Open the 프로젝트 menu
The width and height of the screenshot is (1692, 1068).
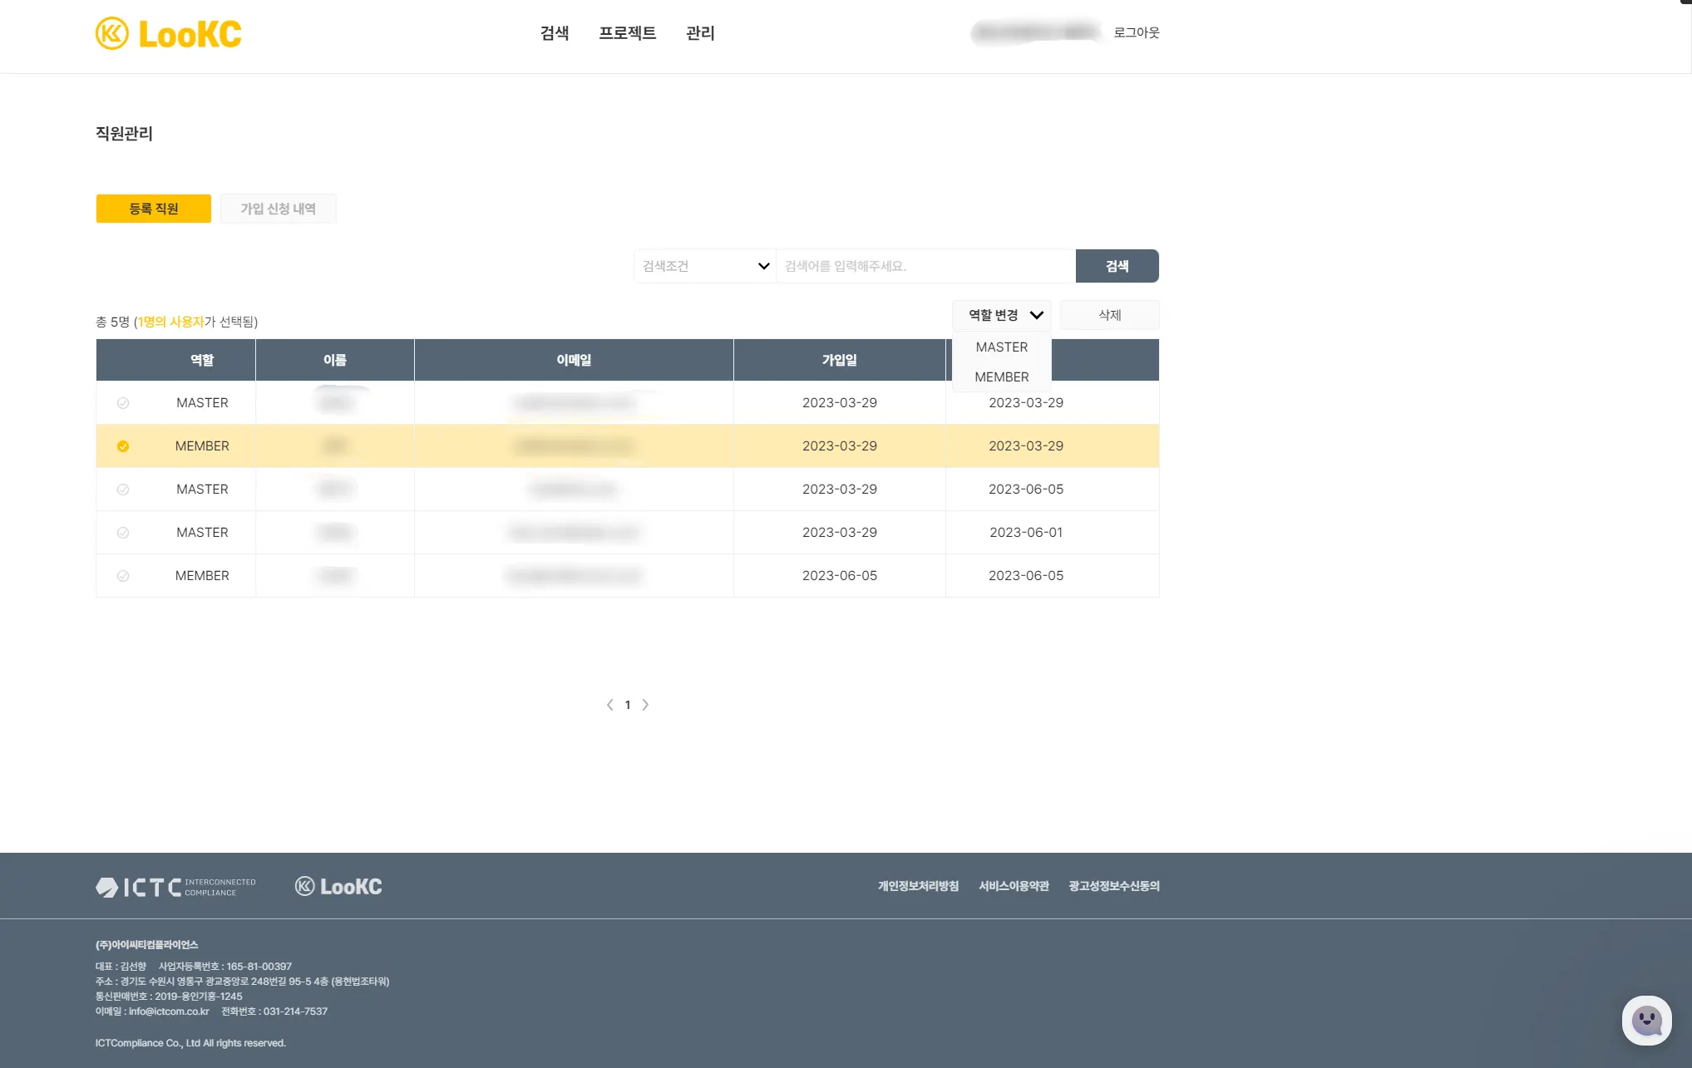pos(627,33)
